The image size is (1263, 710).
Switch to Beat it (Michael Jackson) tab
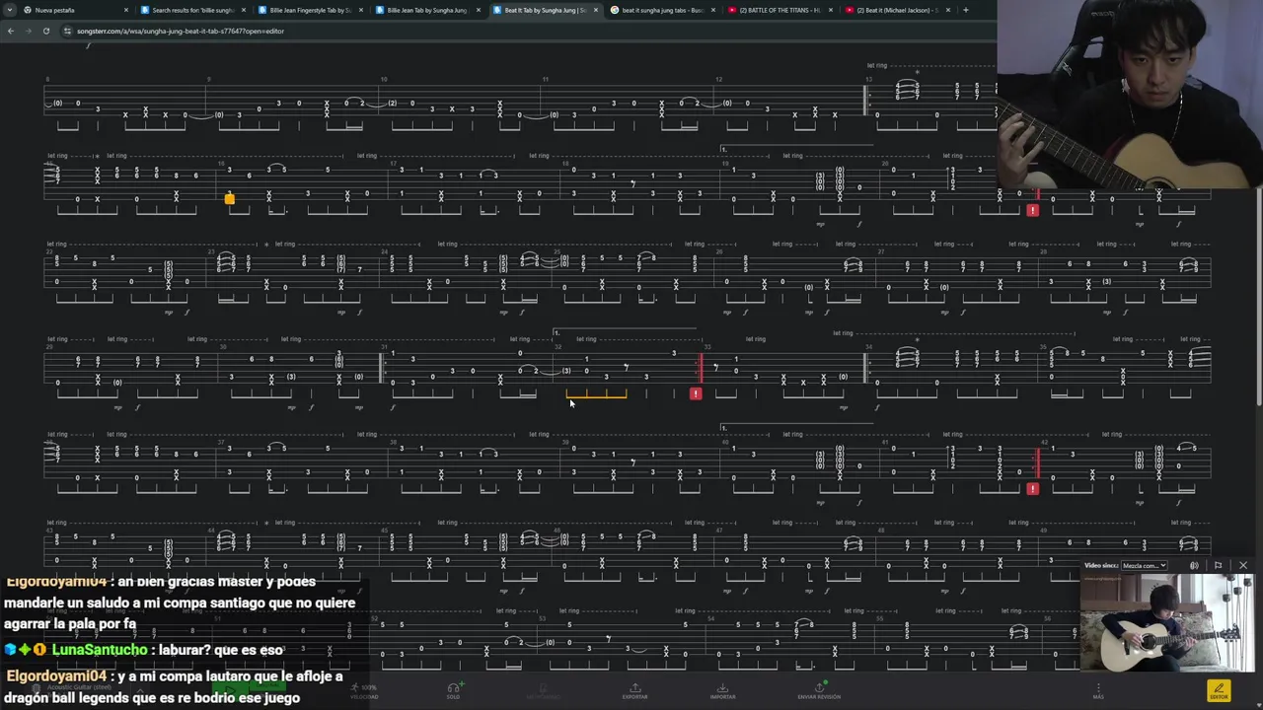(897, 10)
